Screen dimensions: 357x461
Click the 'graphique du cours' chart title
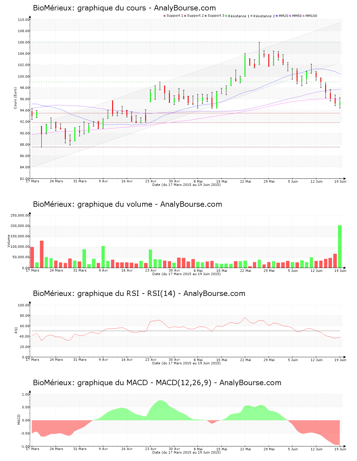(124, 8)
